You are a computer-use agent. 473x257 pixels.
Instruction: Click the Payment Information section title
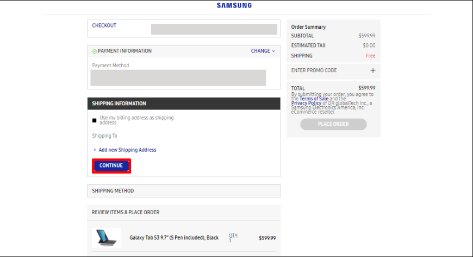[x=125, y=51]
